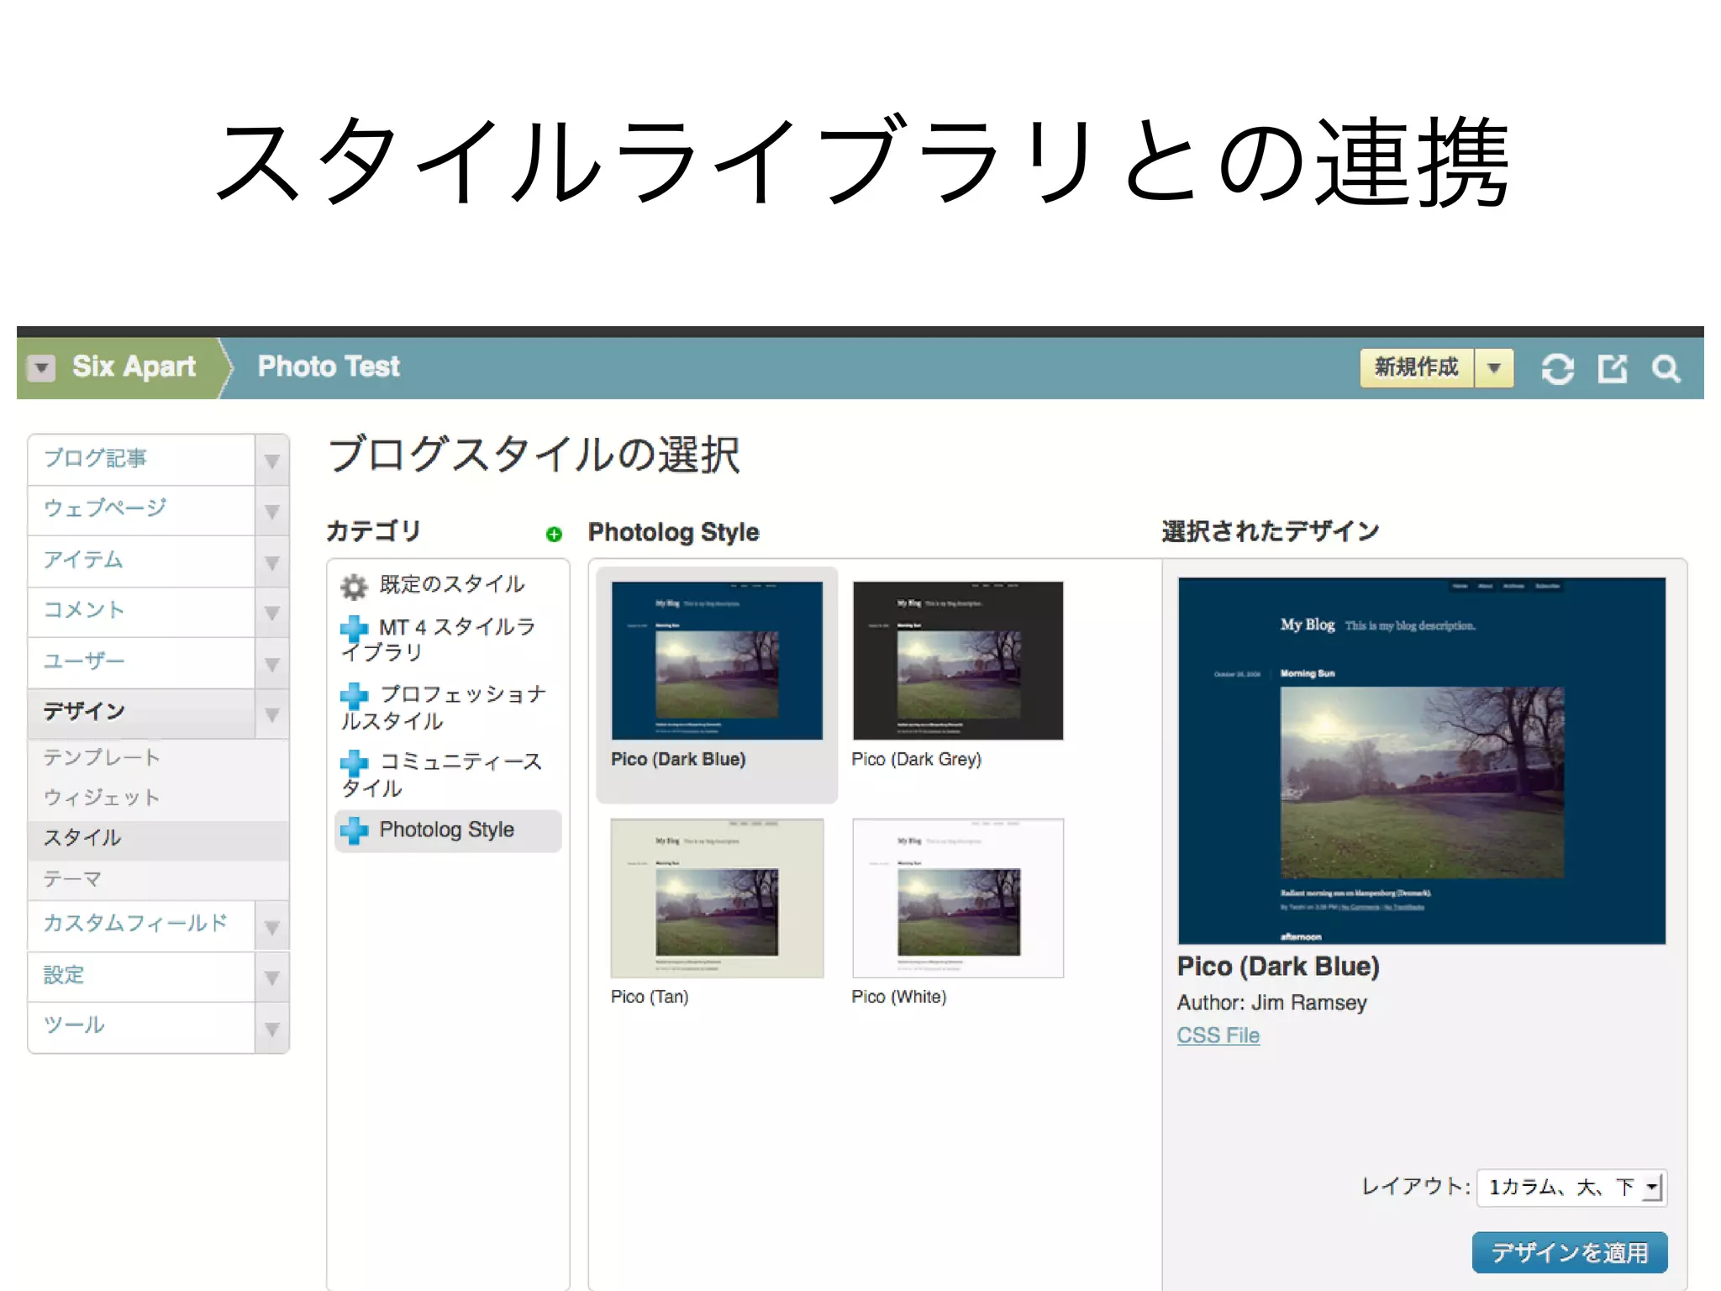1721x1291 pixels.
Task: Open the search magnifier icon
Action: (x=1666, y=368)
